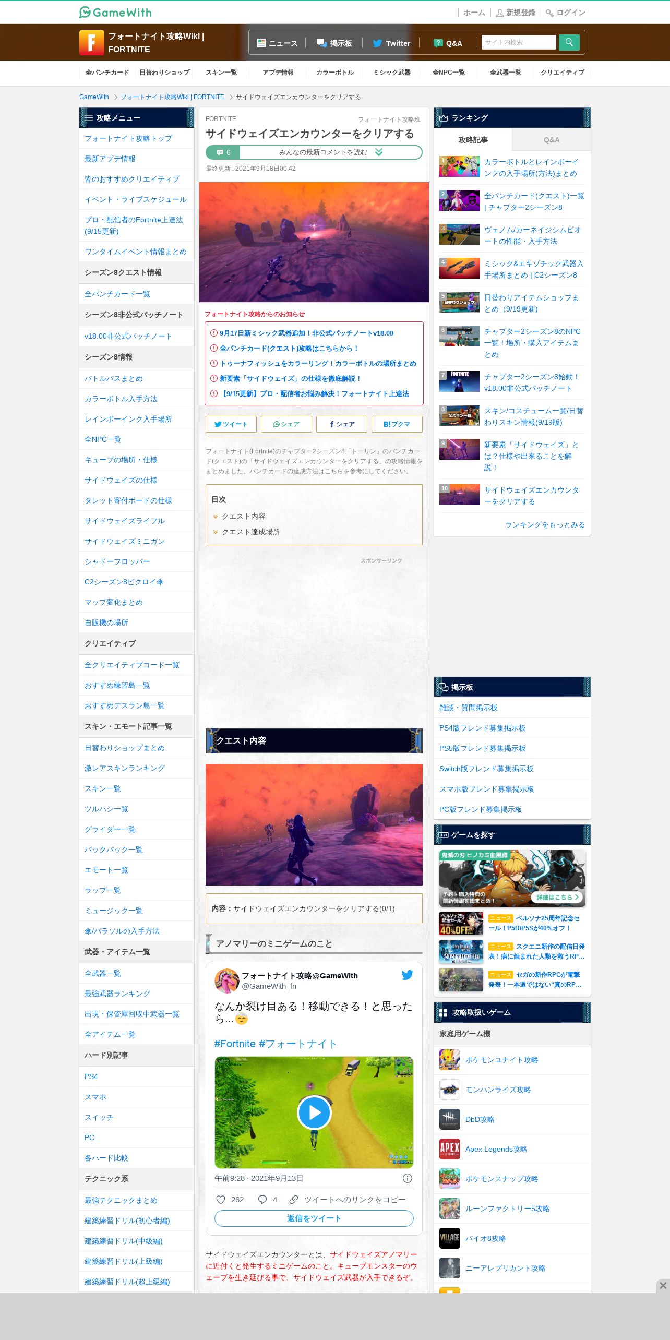Viewport: 670px width, 1340px height.
Task: Open notice 9月17日新ミシック武器追加 link
Action: [306, 333]
